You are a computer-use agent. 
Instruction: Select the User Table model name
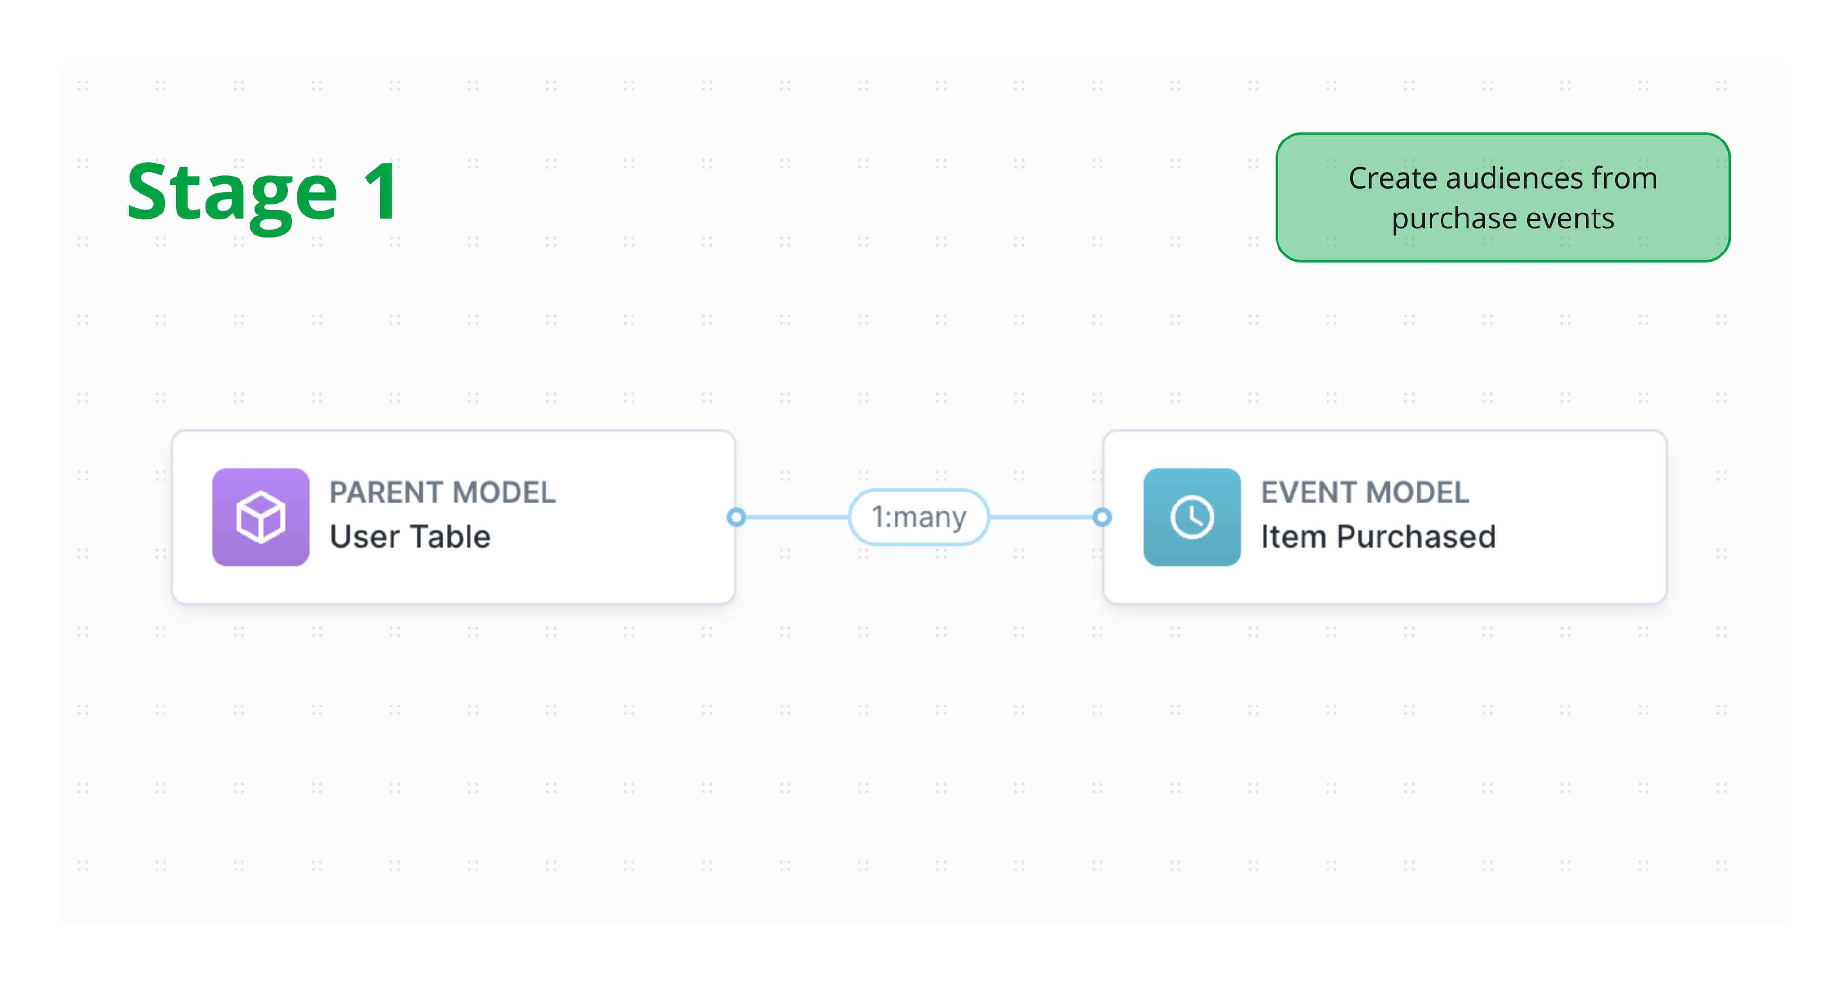(410, 537)
